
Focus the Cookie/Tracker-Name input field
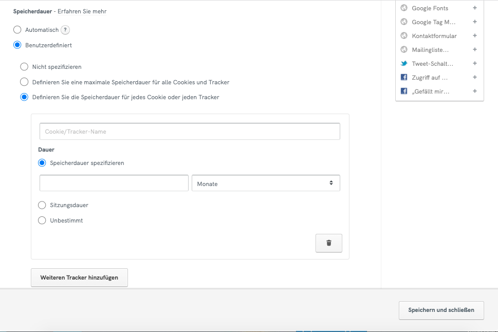tap(190, 132)
